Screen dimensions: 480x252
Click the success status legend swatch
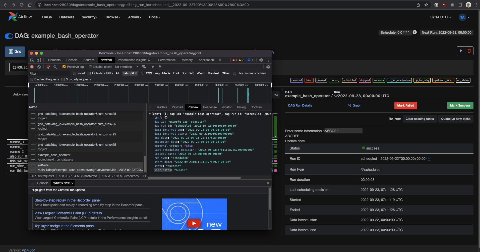click(x=379, y=80)
